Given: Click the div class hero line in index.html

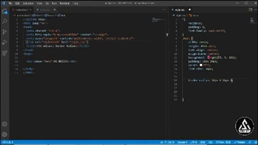Looking at the screenshot, I should pyautogui.click(x=52, y=61).
